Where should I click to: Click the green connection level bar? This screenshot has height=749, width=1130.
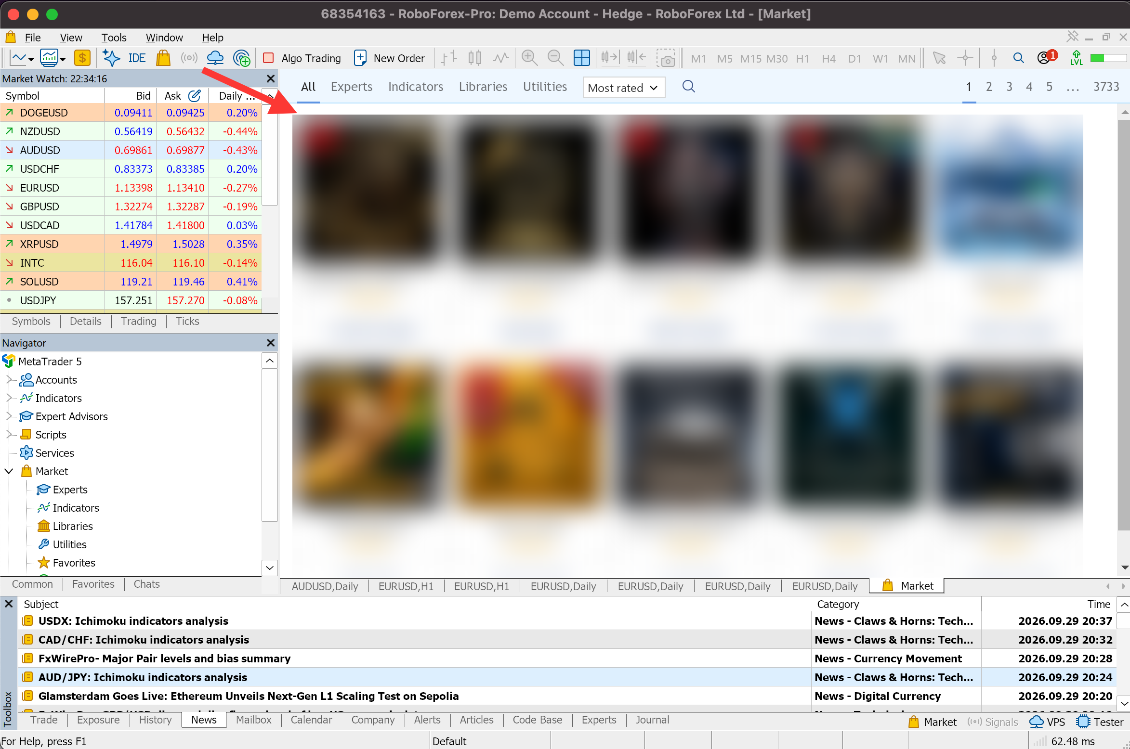[x=1108, y=58]
